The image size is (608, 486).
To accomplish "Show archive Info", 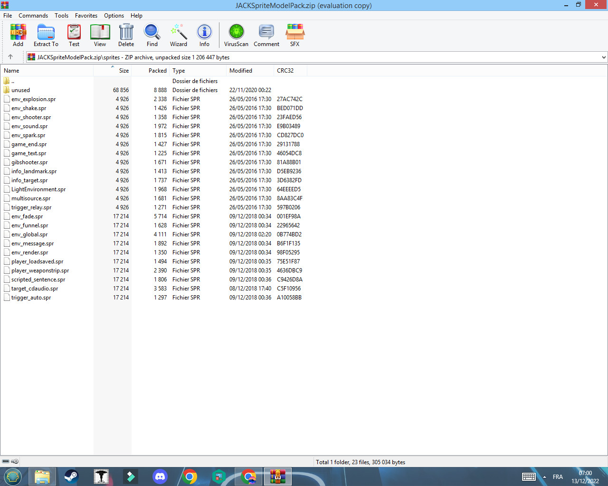I will [204, 35].
